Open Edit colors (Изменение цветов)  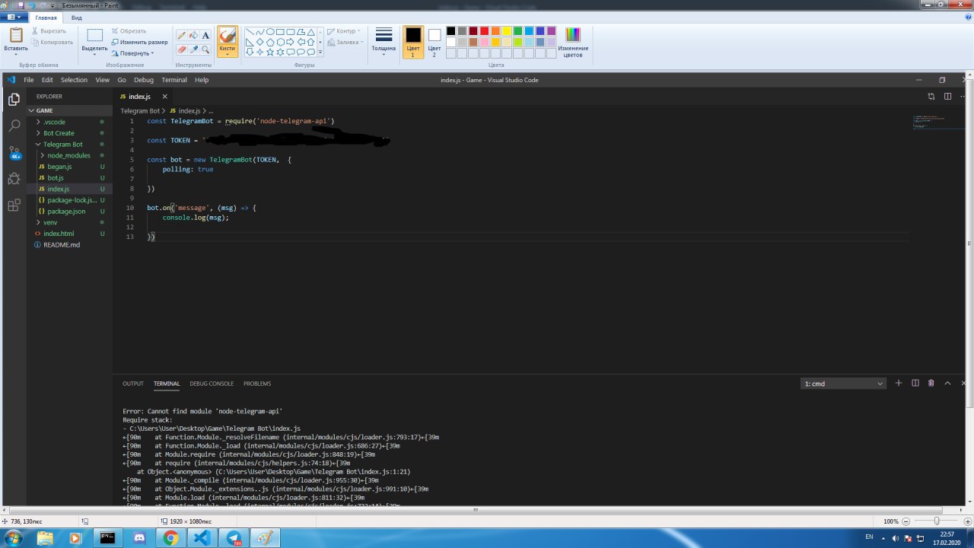point(572,42)
